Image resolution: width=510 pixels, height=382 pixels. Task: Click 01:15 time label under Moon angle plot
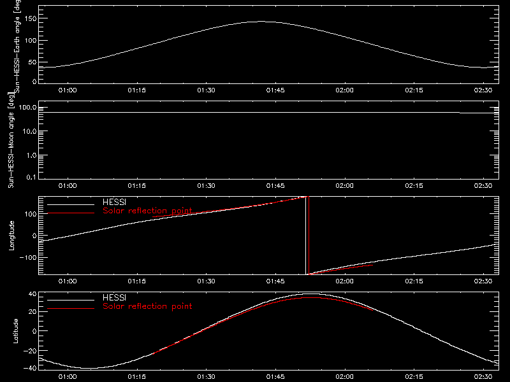click(137, 185)
